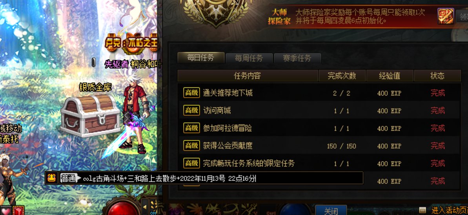Click into the chat message input field
The image size is (468, 215).
(221, 178)
